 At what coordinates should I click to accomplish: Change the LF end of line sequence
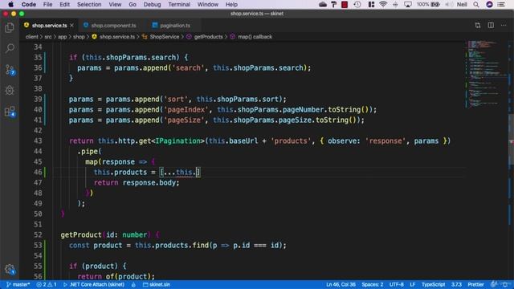click(x=412, y=284)
